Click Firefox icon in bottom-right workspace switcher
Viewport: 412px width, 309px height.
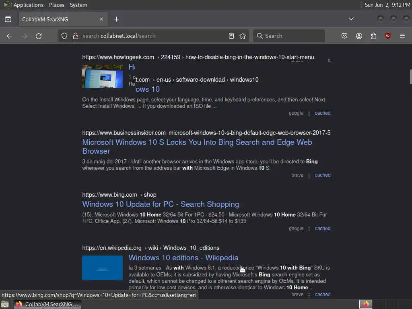366,304
